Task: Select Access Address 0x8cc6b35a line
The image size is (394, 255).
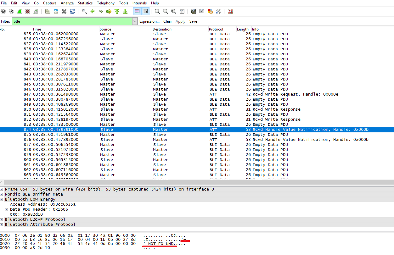Action: (x=43, y=204)
